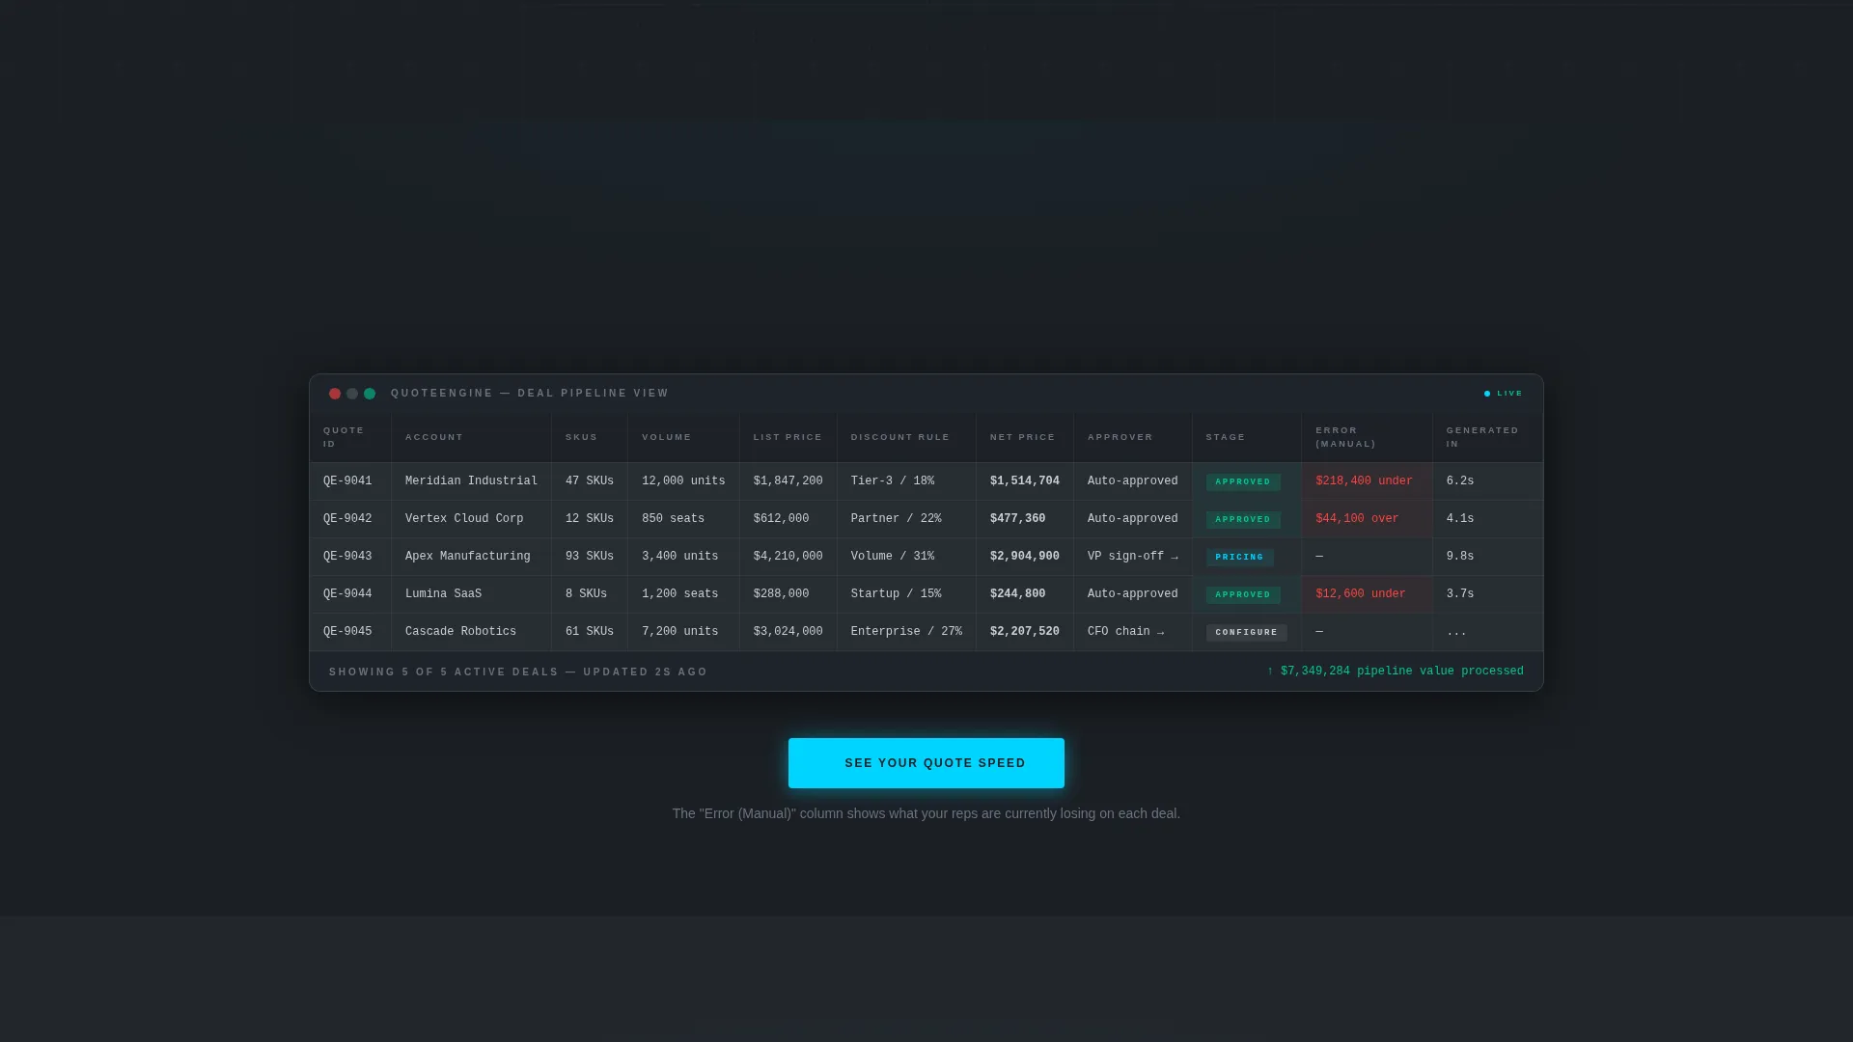Image resolution: width=1853 pixels, height=1042 pixels.
Task: Click the QuoteEngine Deal Pipeline View title
Action: [530, 394]
